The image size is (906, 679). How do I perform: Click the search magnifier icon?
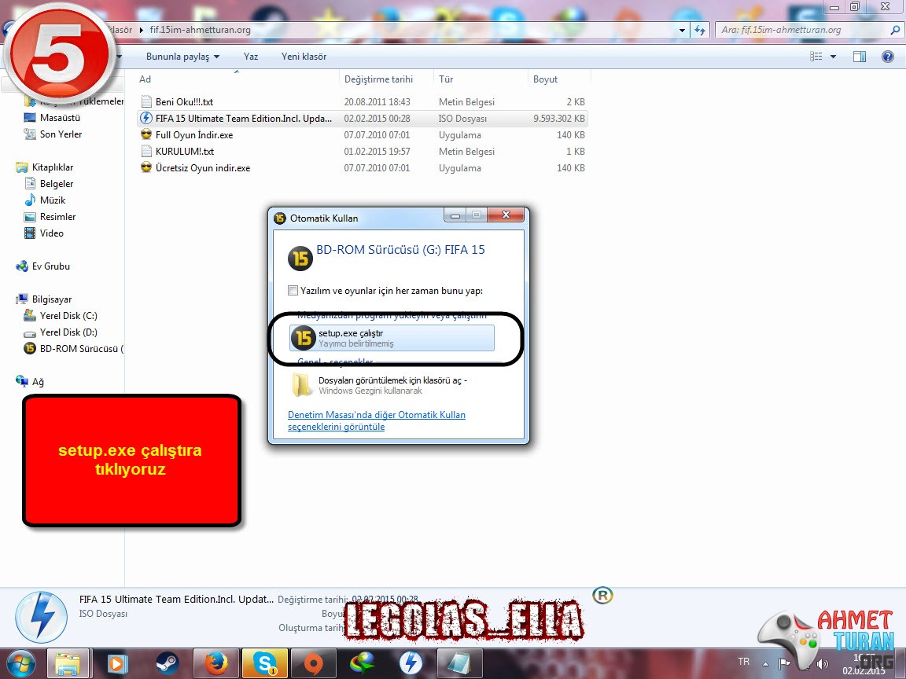[894, 30]
